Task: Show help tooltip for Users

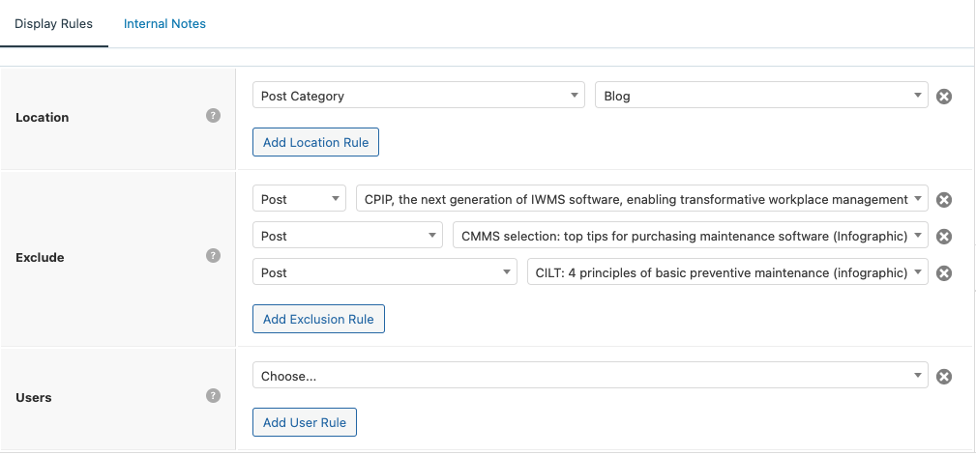Action: pos(214,396)
